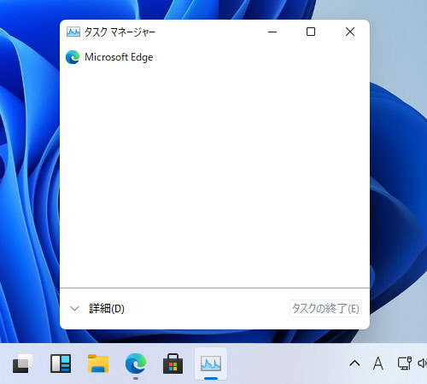Viewport: 427px width, 384px height.
Task: Click the タスク マネージャー title bar text
Action: coord(120,32)
